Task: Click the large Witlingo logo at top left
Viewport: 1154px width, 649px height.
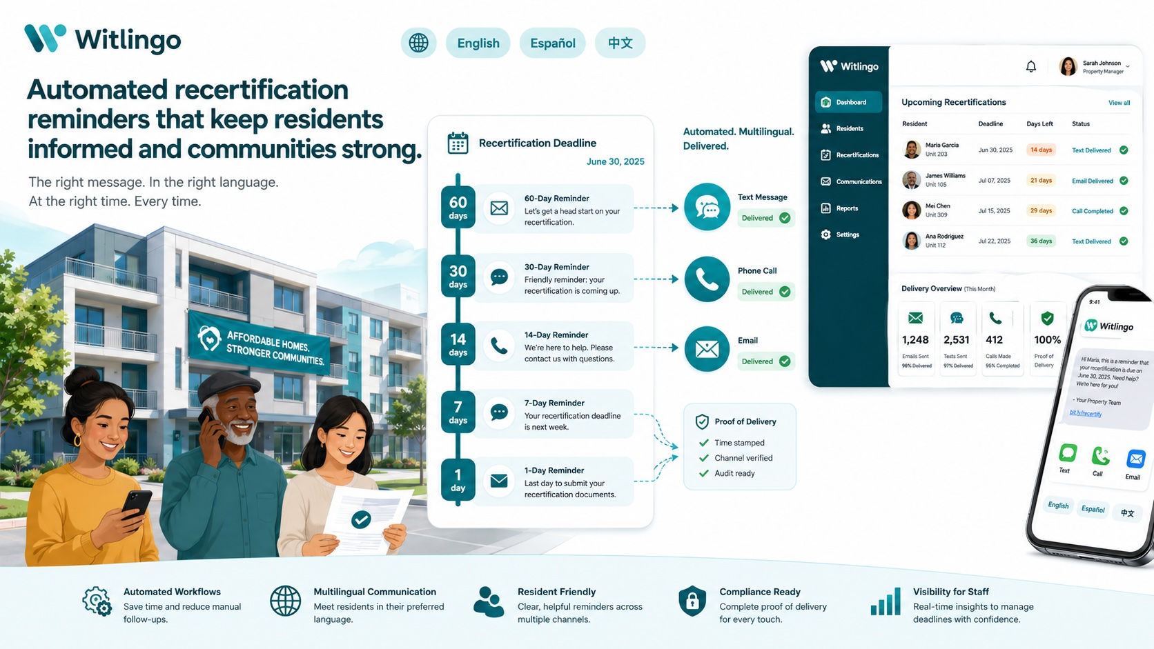Action: tap(103, 39)
